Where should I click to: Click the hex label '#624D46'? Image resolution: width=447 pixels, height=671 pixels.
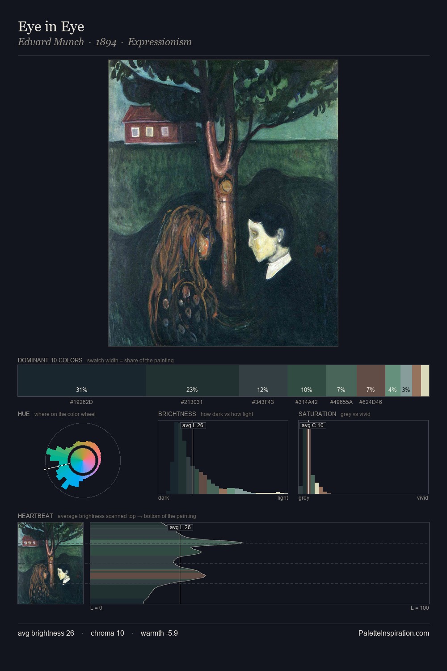(371, 402)
